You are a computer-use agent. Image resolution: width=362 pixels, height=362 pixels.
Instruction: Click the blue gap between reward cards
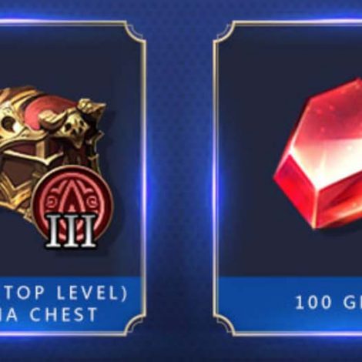pos(179,179)
